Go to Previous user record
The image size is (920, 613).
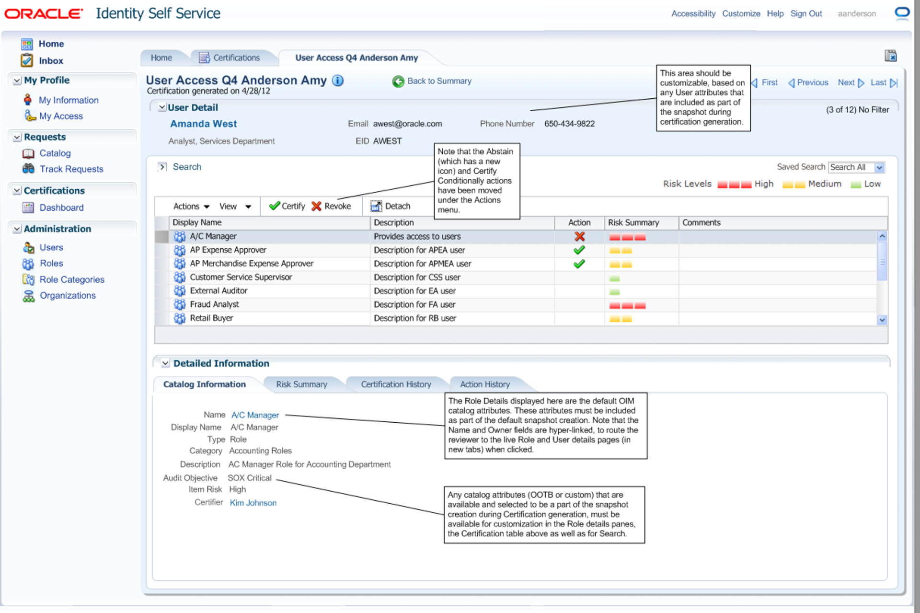coord(808,82)
